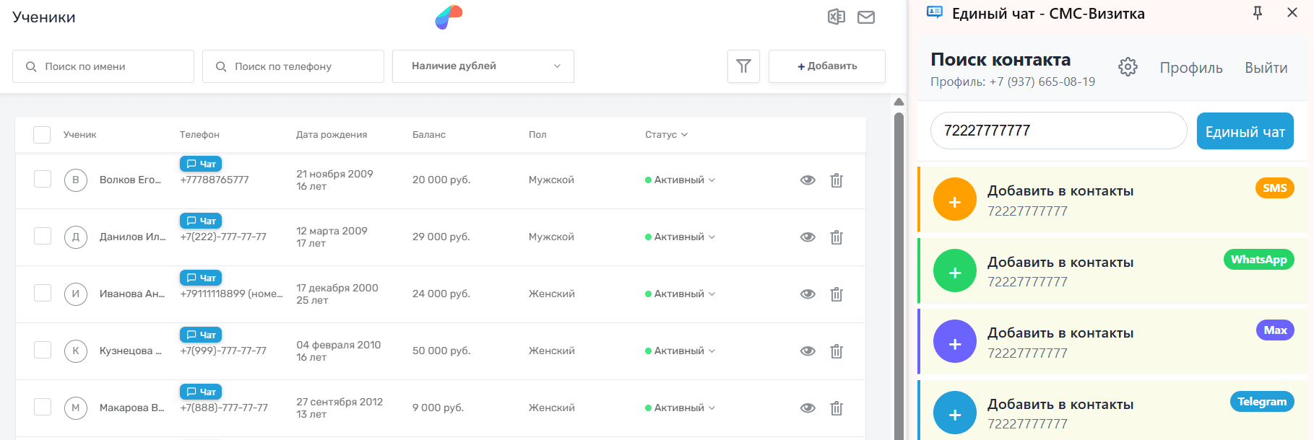This screenshot has height=440, width=1314.
Task: Open chat for Кузнецова +7(999)-777-77-77
Action: tap(201, 335)
